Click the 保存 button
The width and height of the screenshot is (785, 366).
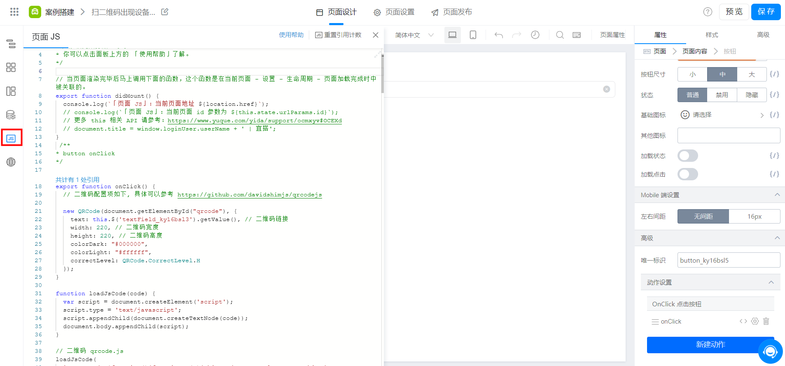766,12
